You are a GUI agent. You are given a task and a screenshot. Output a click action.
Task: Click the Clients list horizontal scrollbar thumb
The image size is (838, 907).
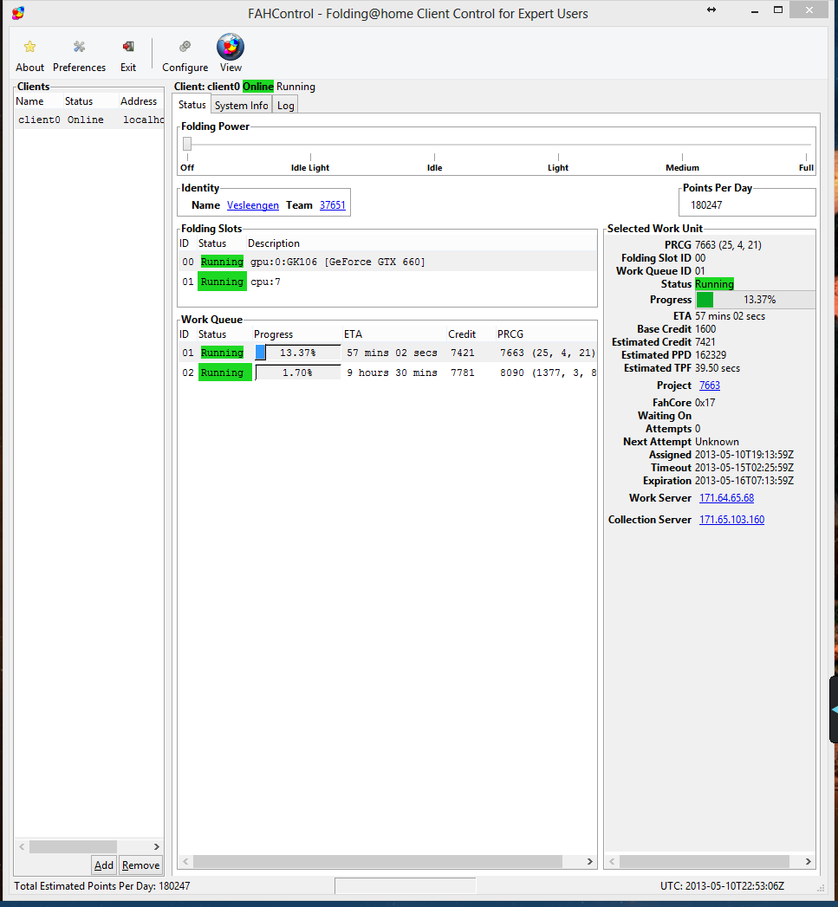click(73, 847)
